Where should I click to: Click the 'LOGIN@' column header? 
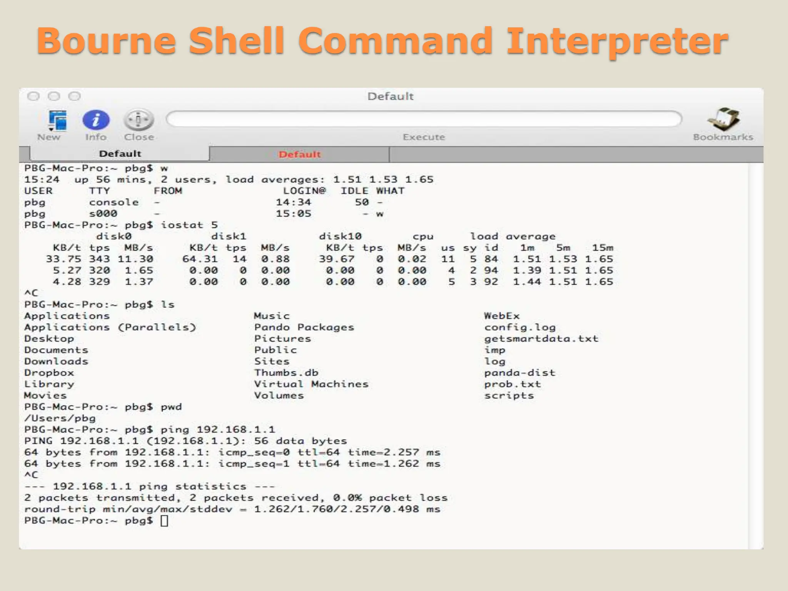pos(304,191)
